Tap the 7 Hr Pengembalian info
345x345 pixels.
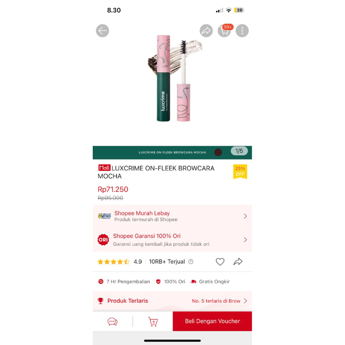click(124, 282)
